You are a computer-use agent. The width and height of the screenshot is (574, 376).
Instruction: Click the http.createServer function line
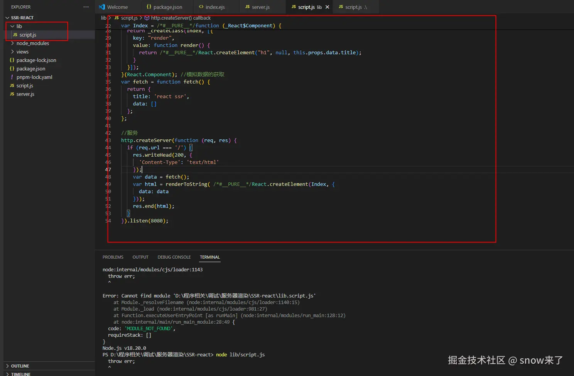tap(179, 140)
